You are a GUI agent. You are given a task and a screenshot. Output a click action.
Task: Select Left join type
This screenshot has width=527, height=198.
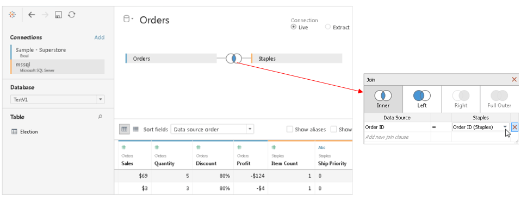pos(422,99)
